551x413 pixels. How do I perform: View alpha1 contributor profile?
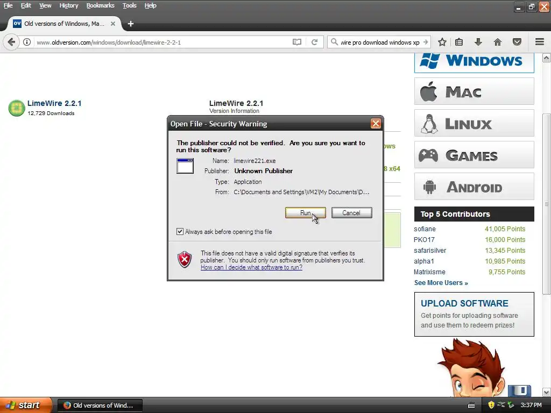coord(424,261)
